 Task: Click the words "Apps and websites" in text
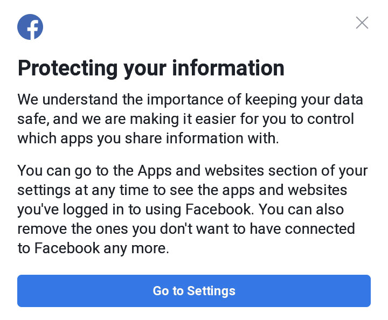tap(200, 171)
